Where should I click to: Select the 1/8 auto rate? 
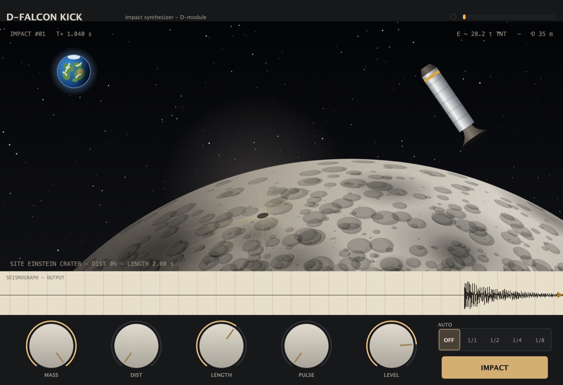(x=540, y=340)
